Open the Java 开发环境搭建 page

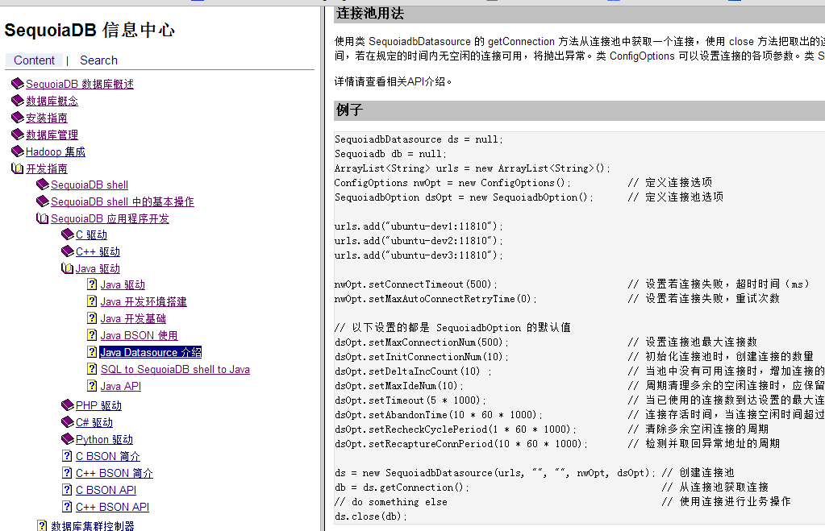[144, 301]
